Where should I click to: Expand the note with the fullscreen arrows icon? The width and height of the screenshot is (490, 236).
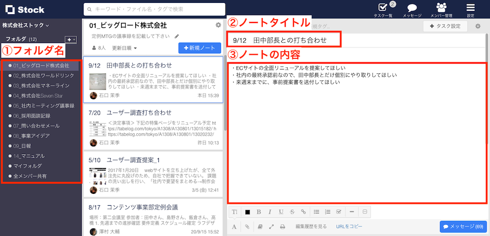271,227
